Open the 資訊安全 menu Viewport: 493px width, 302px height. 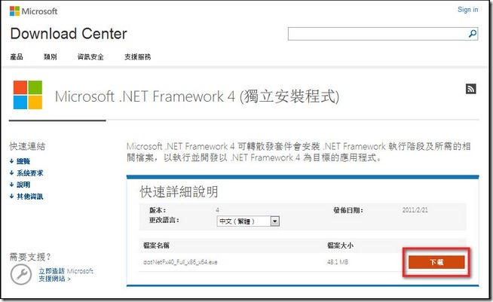click(90, 57)
